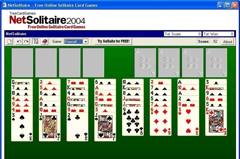240x159 pixels.
Task: Click the NetSolitaire 2004 logo
Action: (x=47, y=20)
